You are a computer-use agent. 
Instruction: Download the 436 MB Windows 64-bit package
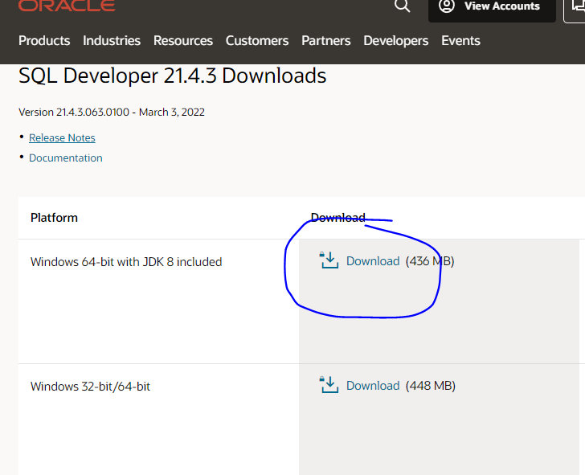(373, 261)
